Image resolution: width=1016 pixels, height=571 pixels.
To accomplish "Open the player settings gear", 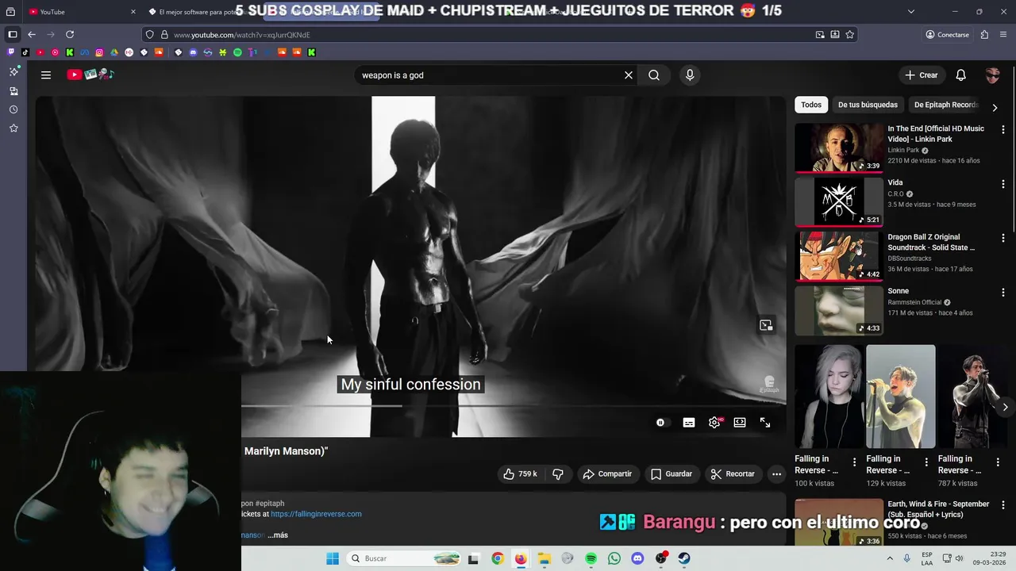I will tap(714, 423).
